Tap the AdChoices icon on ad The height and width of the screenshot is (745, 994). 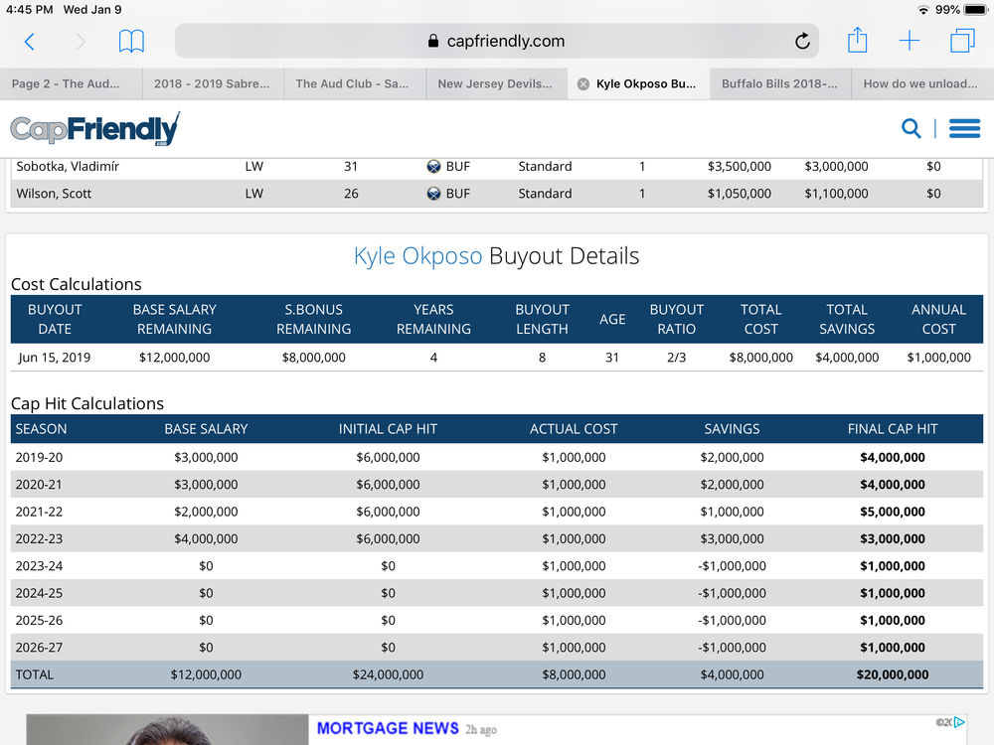(960, 721)
